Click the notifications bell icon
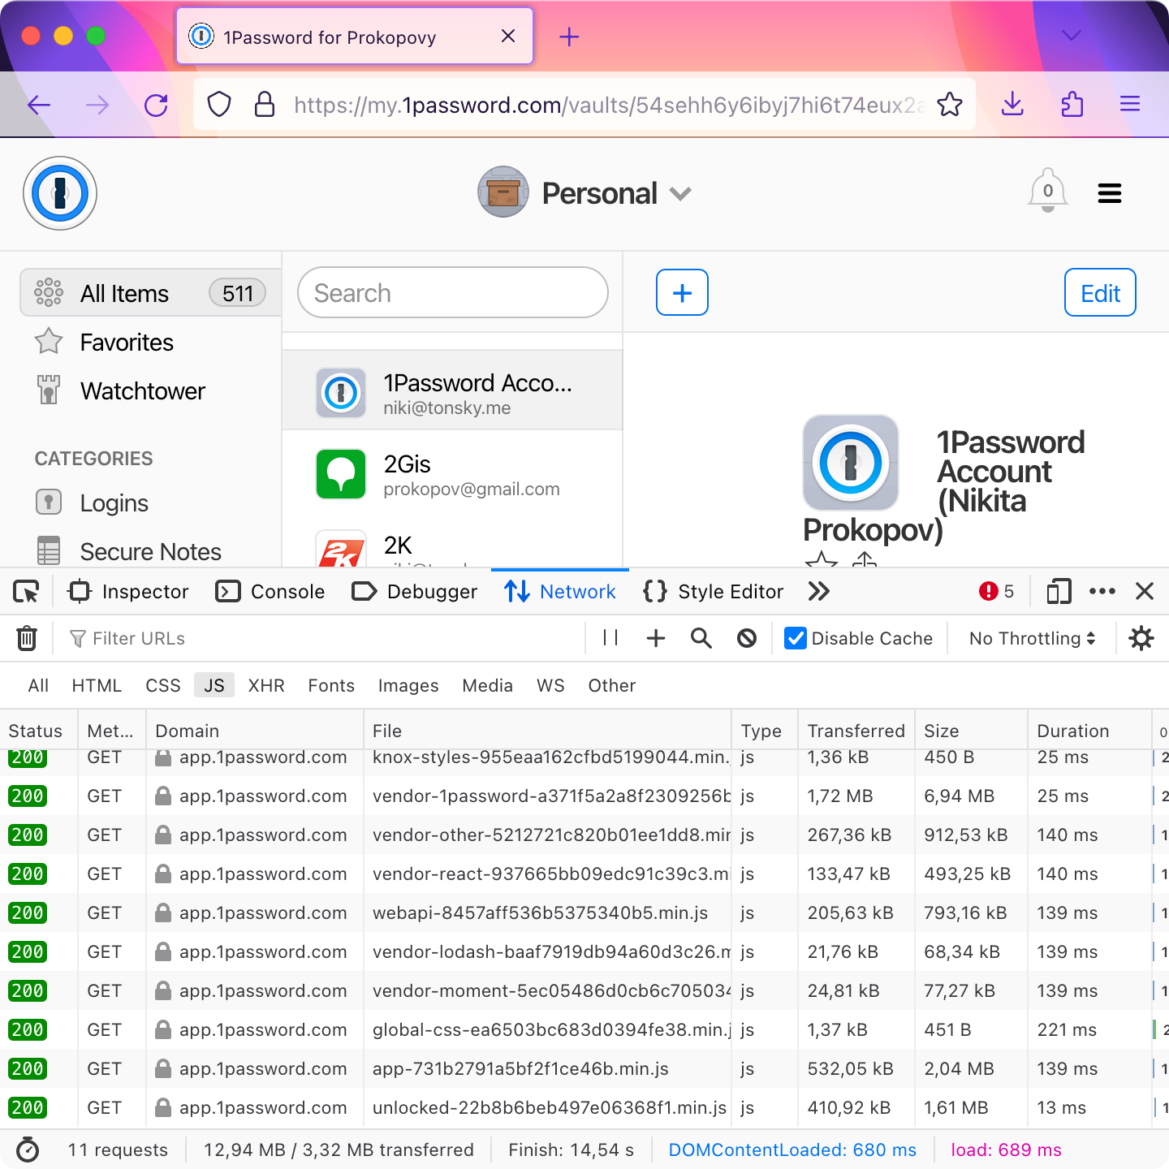This screenshot has width=1169, height=1169. coord(1047,192)
